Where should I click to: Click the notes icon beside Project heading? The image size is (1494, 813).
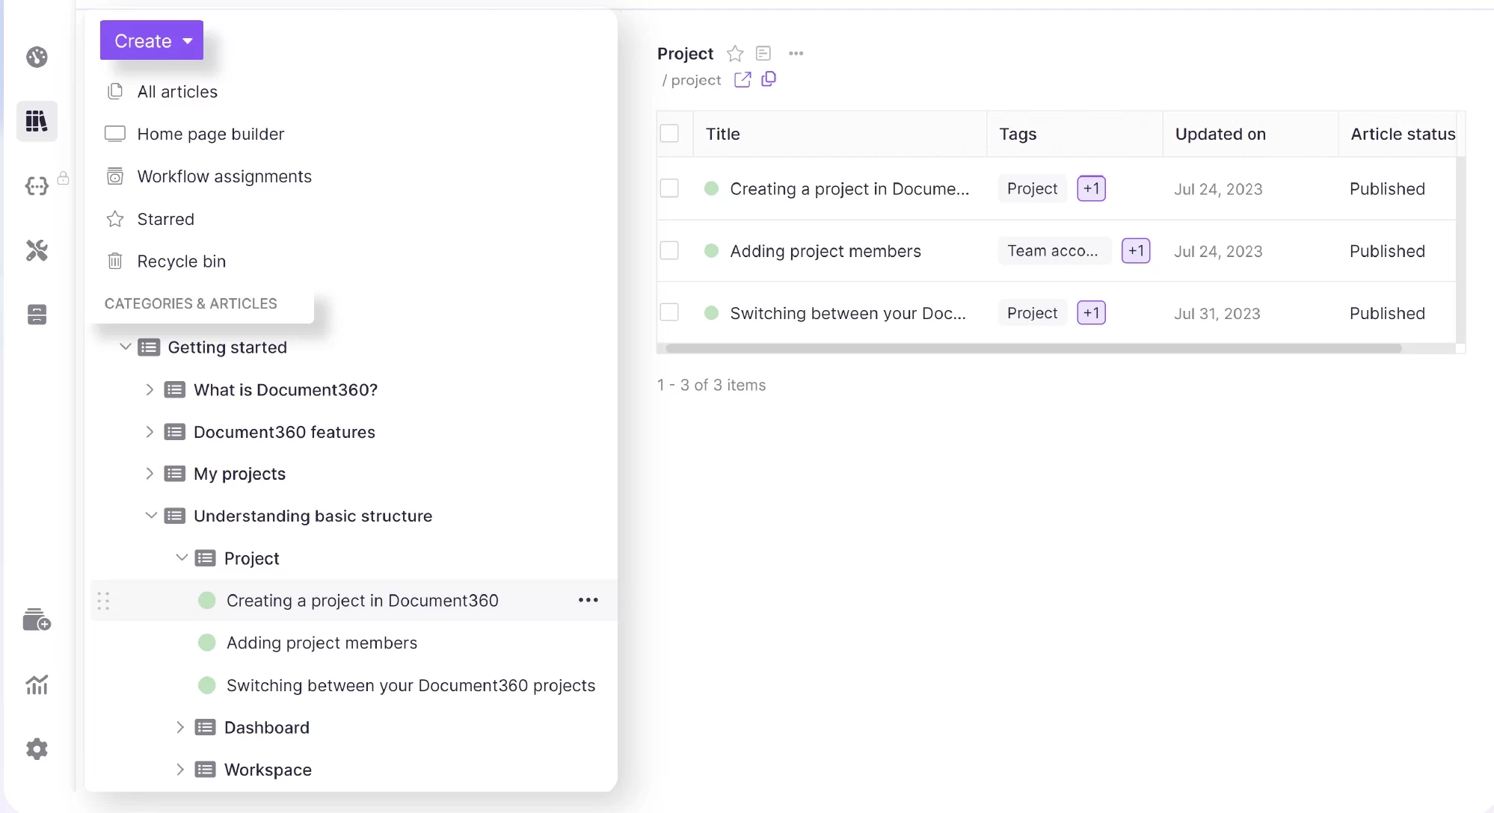(763, 53)
